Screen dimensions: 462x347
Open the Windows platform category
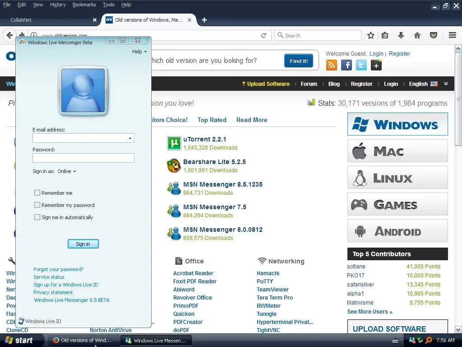click(397, 124)
